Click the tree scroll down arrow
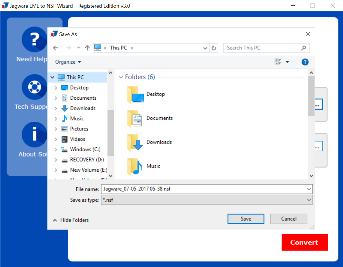343x267 pixels. [111, 176]
